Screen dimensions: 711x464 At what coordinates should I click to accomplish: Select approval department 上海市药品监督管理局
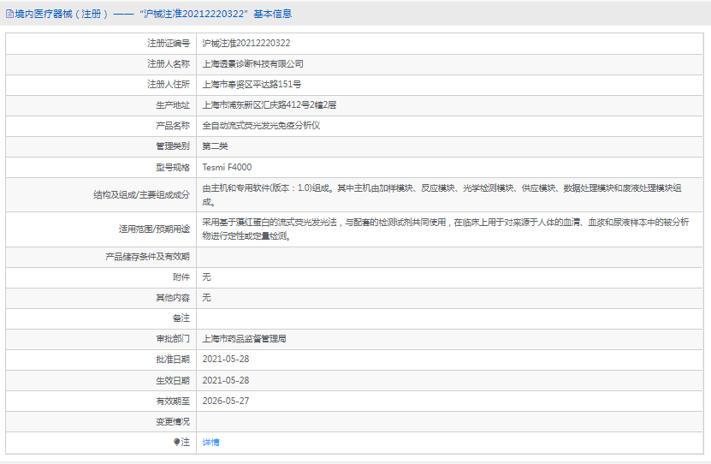[245, 339]
